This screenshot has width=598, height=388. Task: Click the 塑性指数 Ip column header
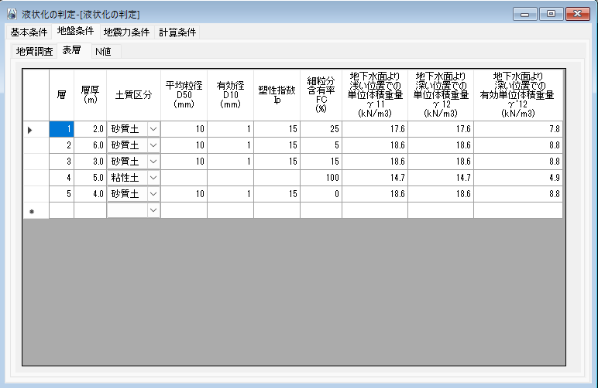click(x=277, y=94)
